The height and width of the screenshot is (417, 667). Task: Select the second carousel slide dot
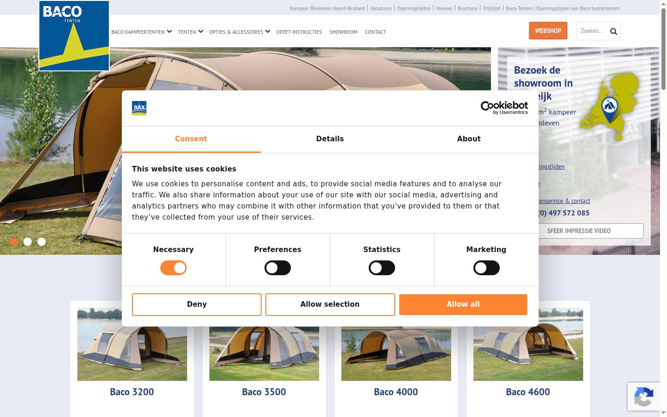click(x=28, y=242)
